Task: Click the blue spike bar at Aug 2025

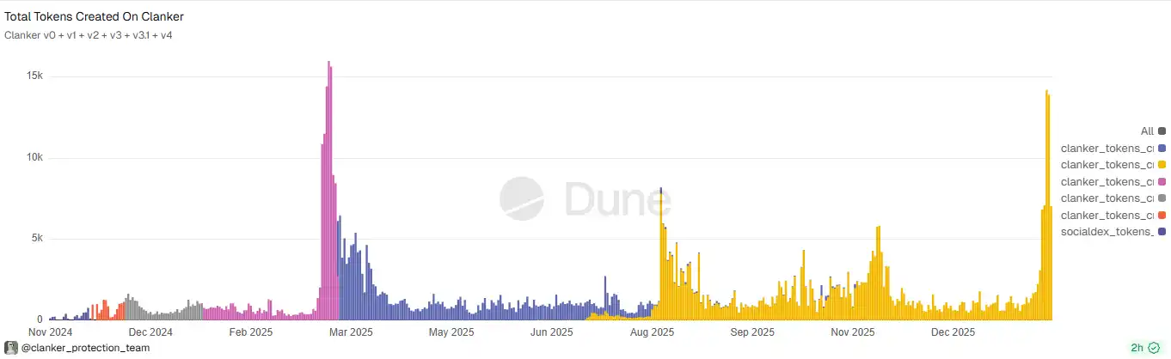Action: (660, 192)
